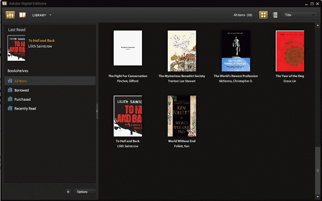Image resolution: width=322 pixels, height=201 pixels.
Task: Maximize the Adobe Digital Editions window
Action: click(312, 4)
